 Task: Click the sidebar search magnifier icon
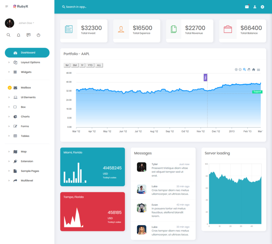(8, 35)
